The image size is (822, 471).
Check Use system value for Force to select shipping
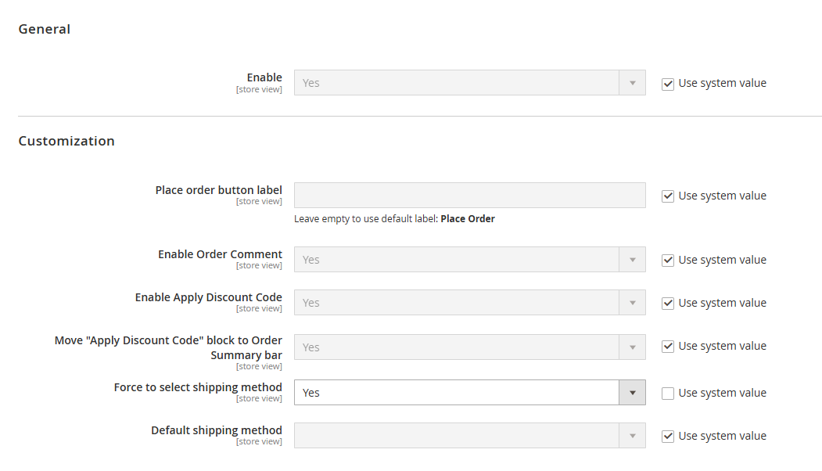(668, 394)
